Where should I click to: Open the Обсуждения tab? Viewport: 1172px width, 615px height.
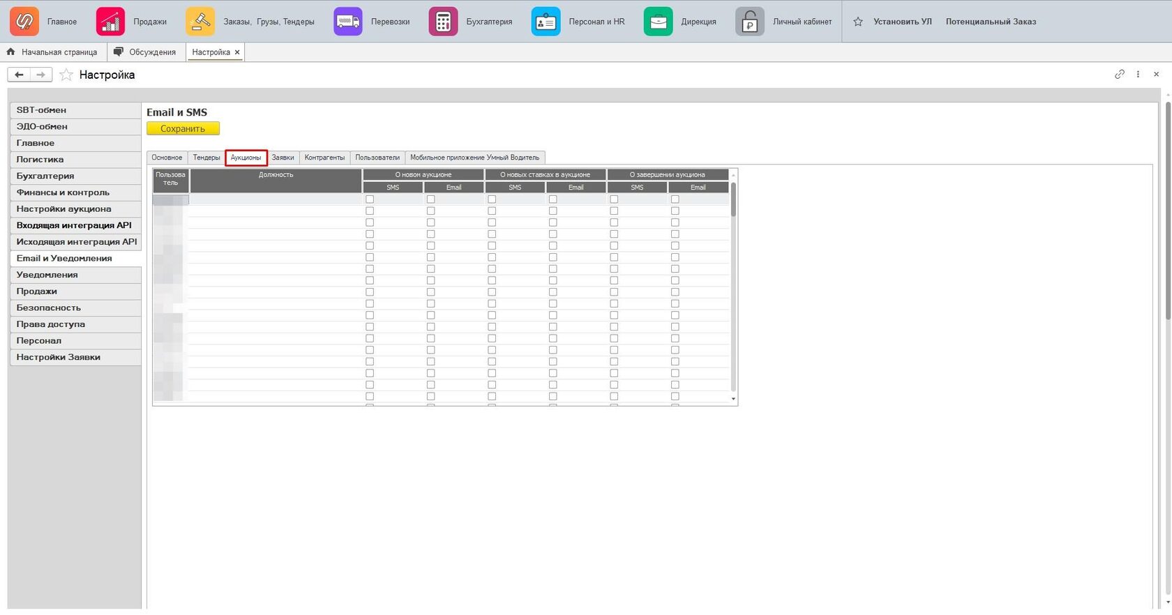[146, 52]
